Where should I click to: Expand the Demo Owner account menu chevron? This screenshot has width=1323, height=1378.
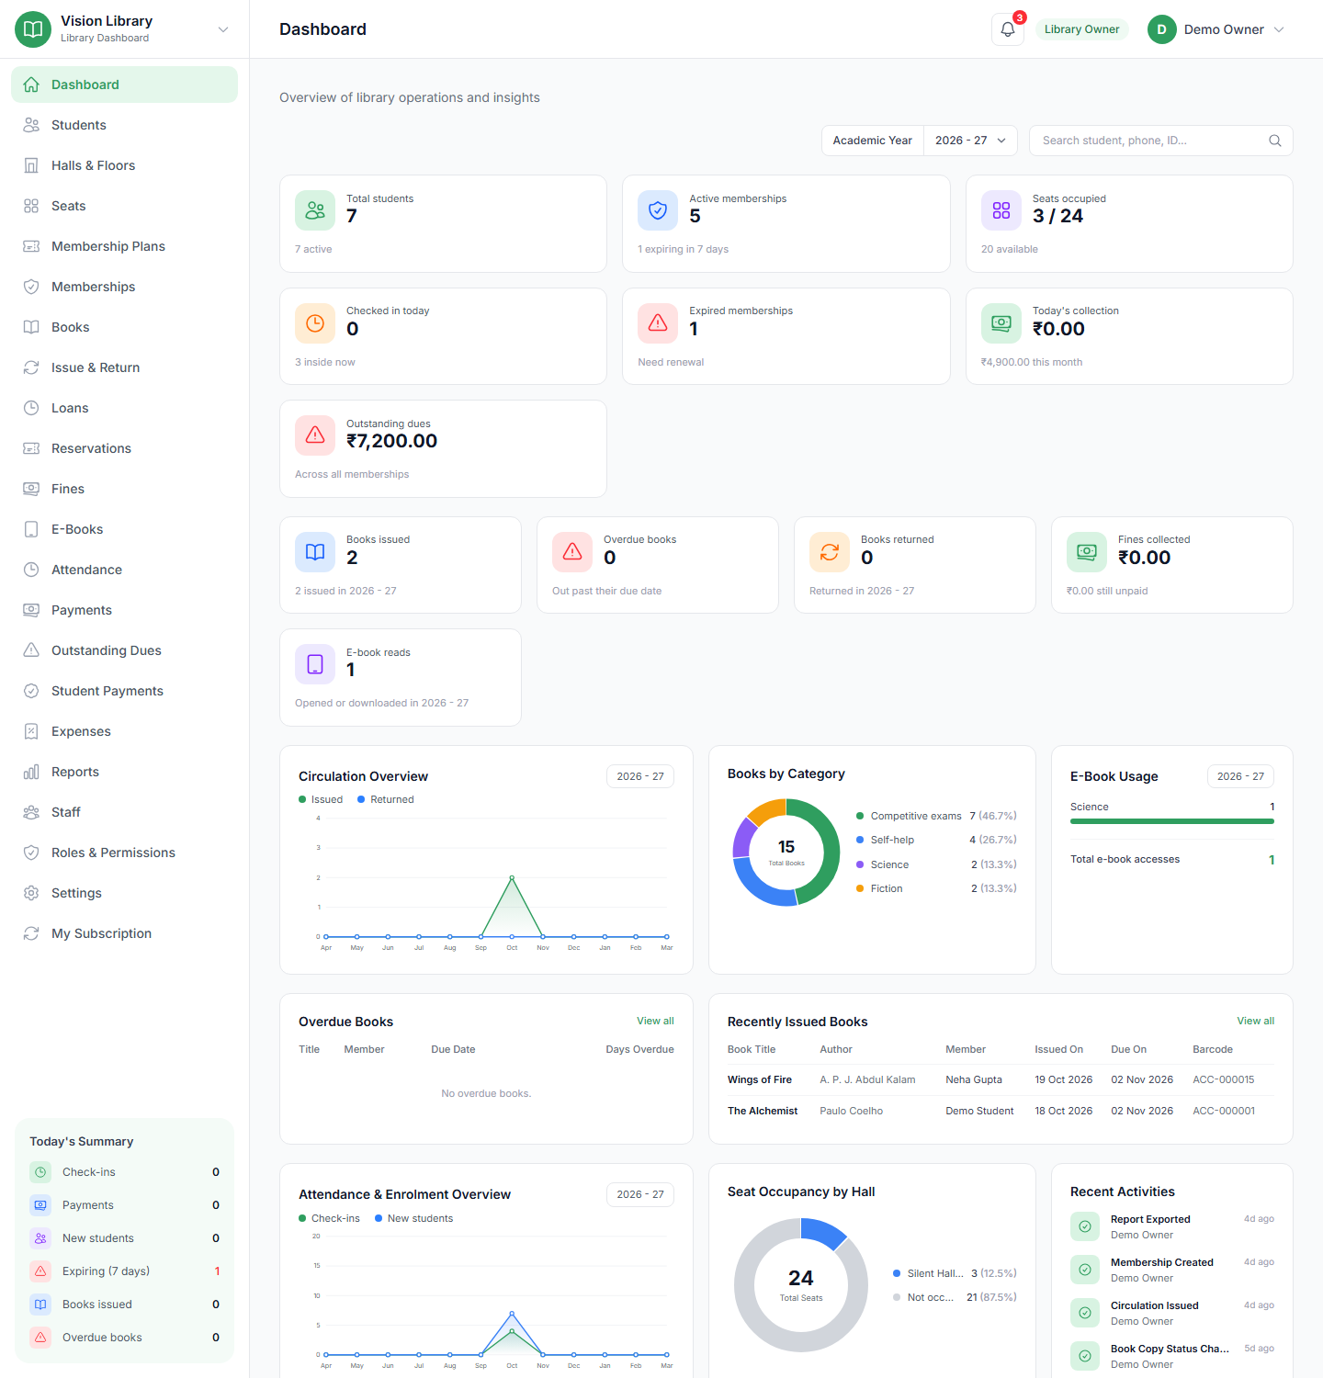point(1279,29)
